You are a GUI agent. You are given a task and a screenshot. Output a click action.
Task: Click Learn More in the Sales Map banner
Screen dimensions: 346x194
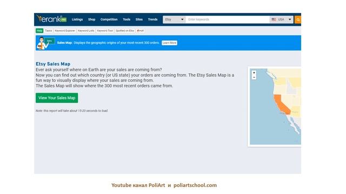pos(169,43)
